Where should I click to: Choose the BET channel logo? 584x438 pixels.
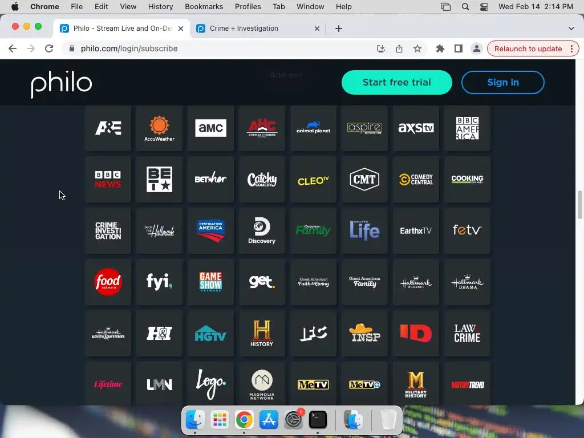click(x=160, y=180)
